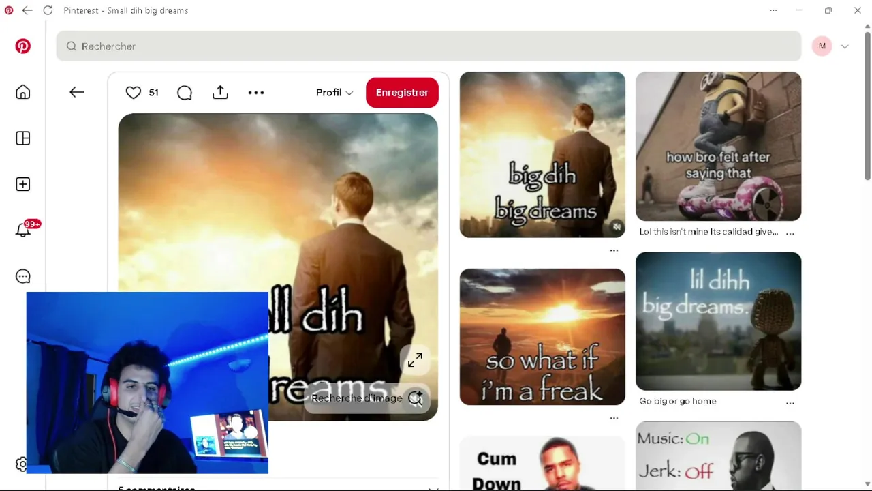Go to Home feed via house icon

coord(23,92)
